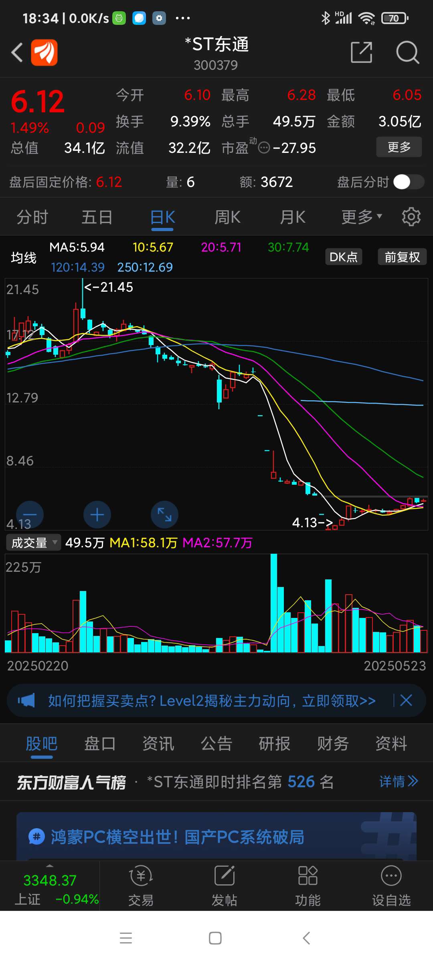Expand 详情 ranking details chevrons
The image size is (433, 963).
tap(399, 781)
